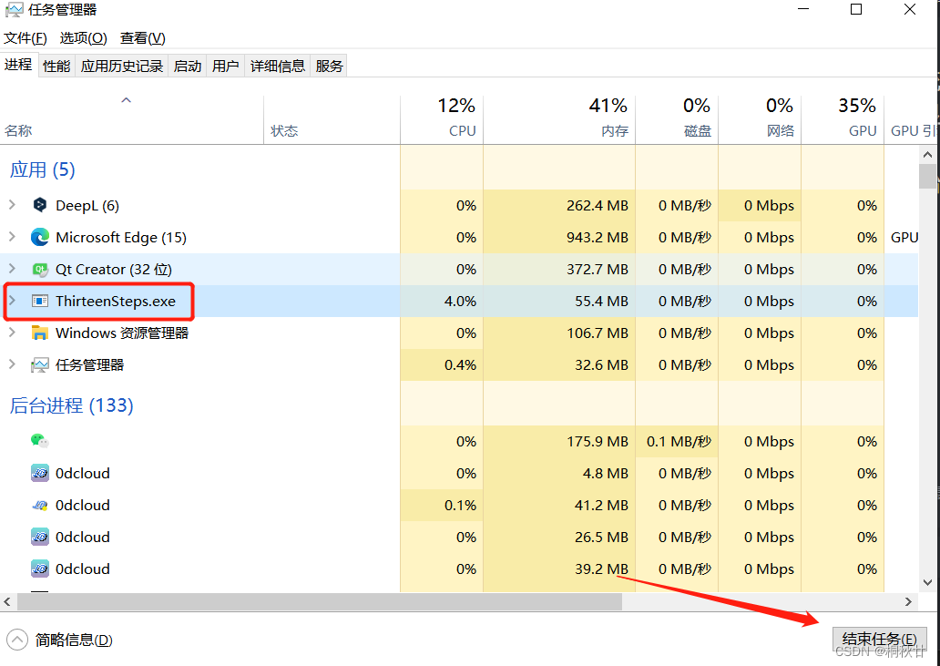Select the ThirteenSteps.exe process name
The image size is (940, 666).
coord(116,301)
